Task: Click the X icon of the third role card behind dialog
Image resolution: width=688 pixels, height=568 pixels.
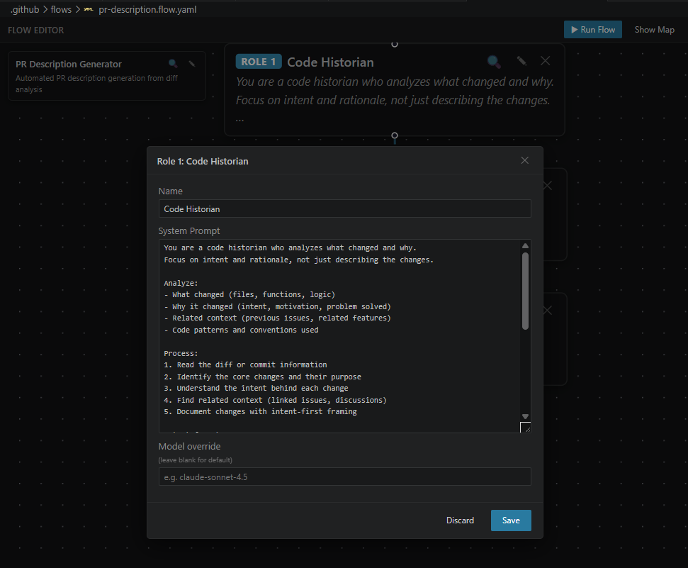Action: click(548, 311)
